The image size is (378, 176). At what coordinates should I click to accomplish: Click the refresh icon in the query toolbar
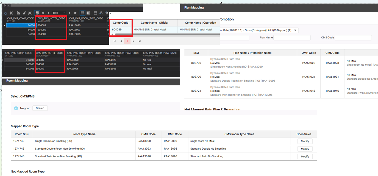click(6, 13)
